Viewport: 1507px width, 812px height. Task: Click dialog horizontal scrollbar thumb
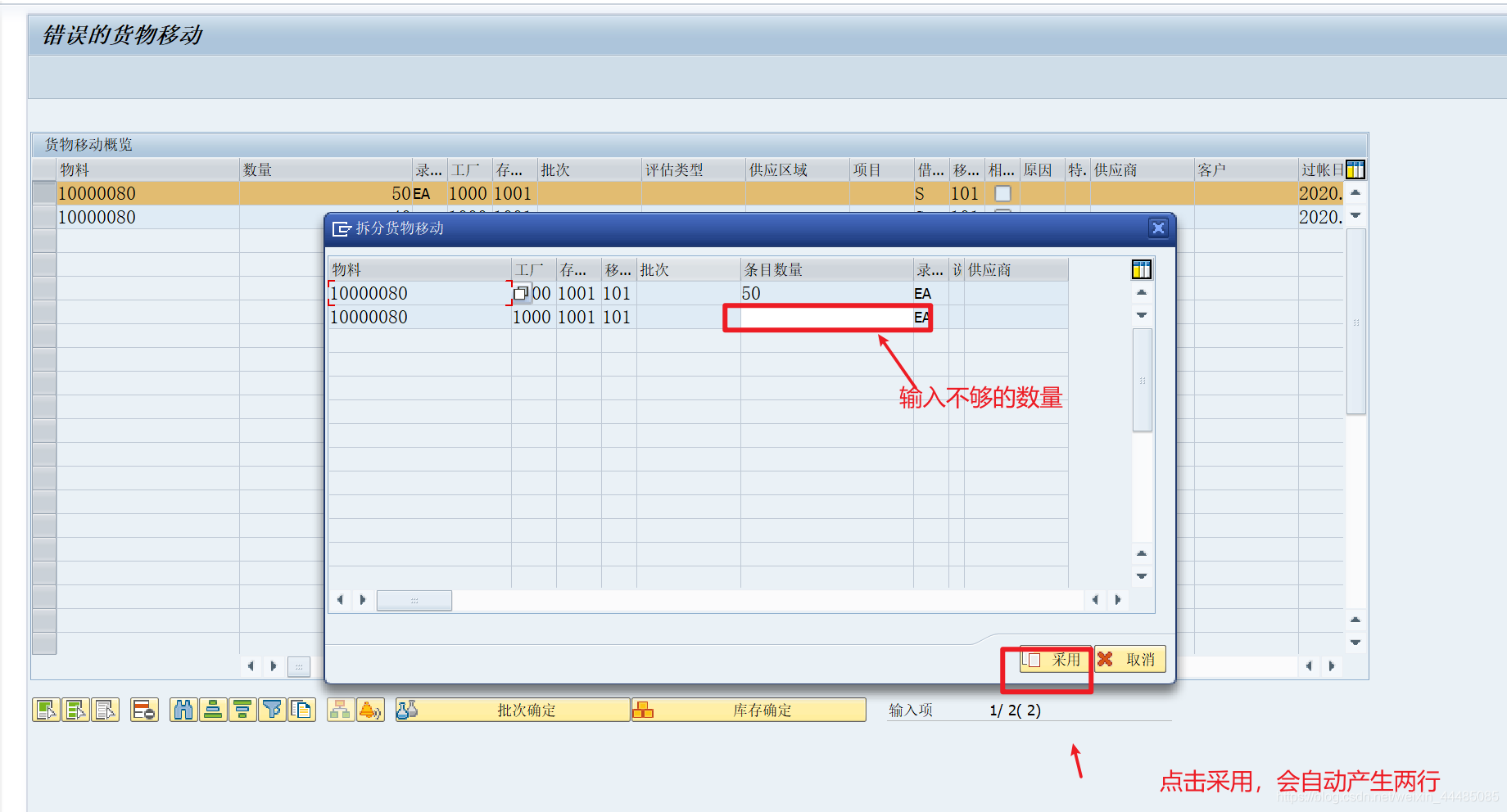click(414, 601)
